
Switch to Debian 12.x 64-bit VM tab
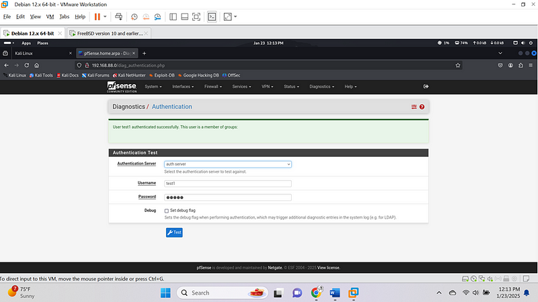tap(32, 33)
